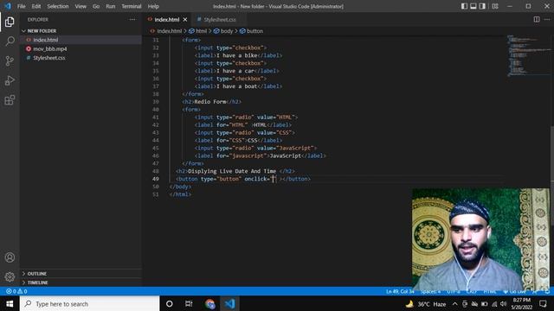The height and width of the screenshot is (311, 554).
Task: Open the HTML language mode selector
Action: (x=490, y=292)
